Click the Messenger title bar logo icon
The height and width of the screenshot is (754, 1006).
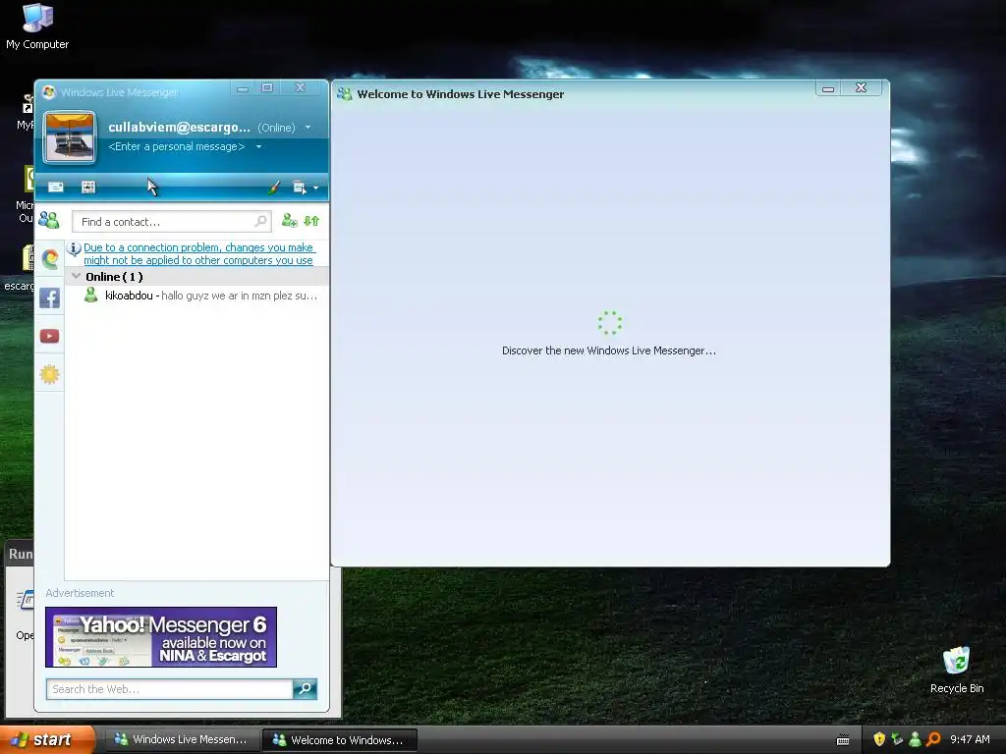click(49, 92)
